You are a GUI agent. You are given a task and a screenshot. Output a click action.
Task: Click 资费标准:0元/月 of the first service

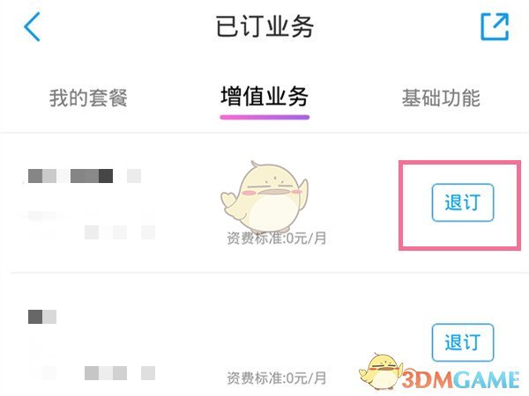[x=276, y=238]
